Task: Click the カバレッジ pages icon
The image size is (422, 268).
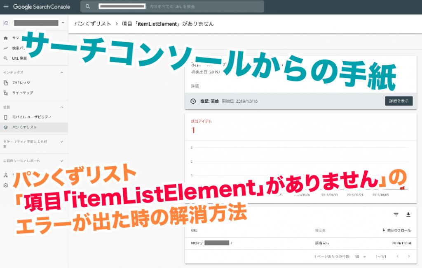Action: pyautogui.click(x=6, y=83)
